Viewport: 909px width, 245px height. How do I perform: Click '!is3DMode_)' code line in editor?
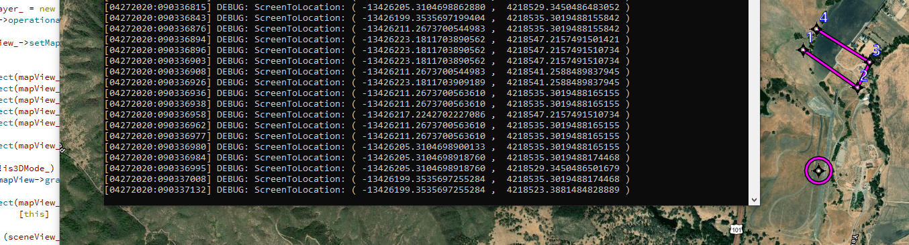click(27, 168)
